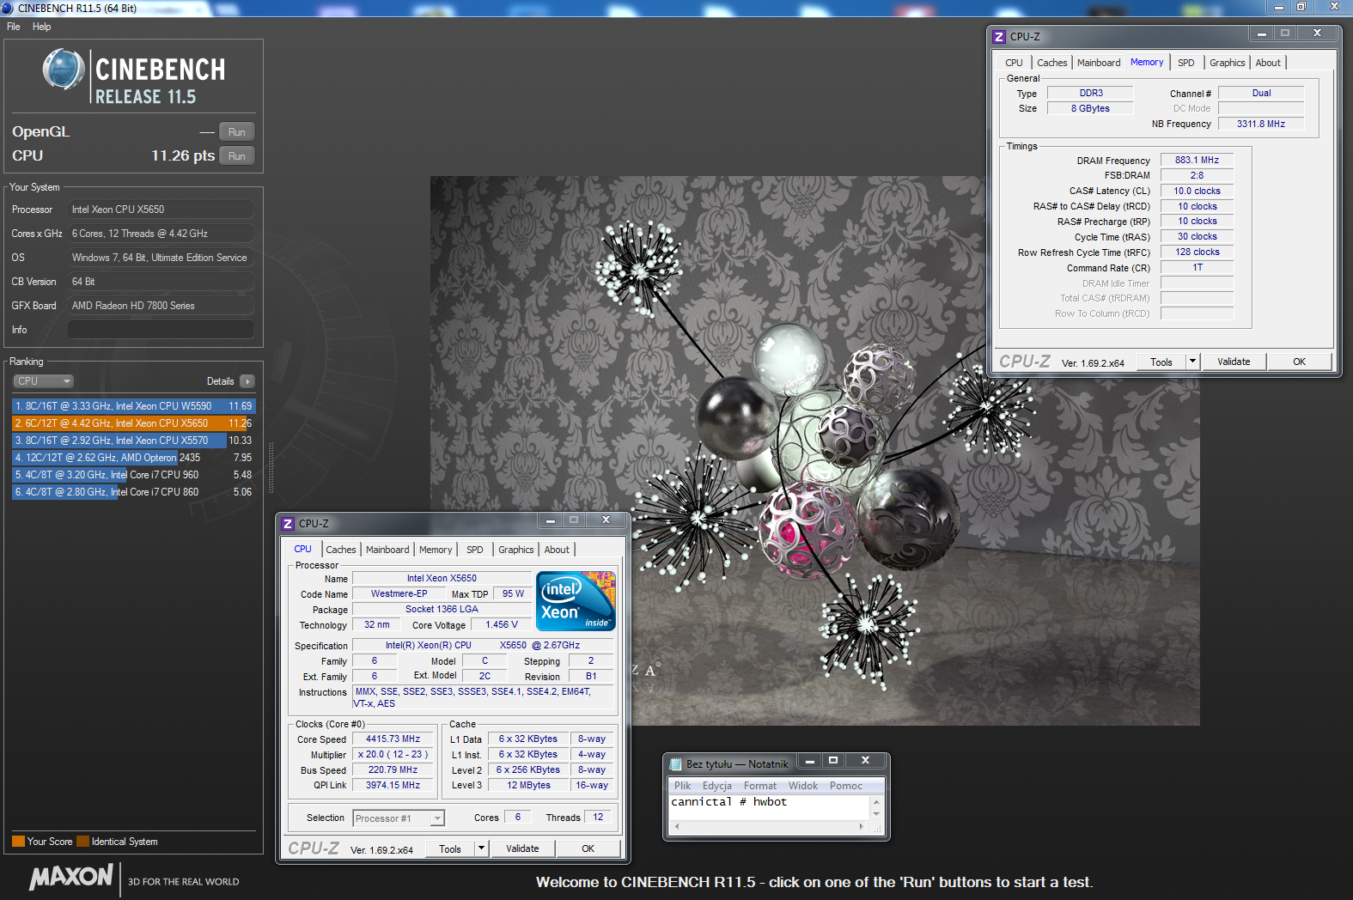Switch to Mainboard tab in CPU-Z CPU window
Image resolution: width=1353 pixels, height=900 pixels.
pos(387,550)
